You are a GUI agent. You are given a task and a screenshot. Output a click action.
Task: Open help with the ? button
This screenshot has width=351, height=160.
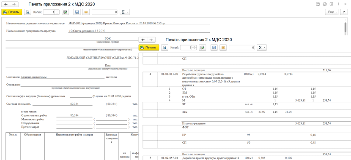coord(343,12)
